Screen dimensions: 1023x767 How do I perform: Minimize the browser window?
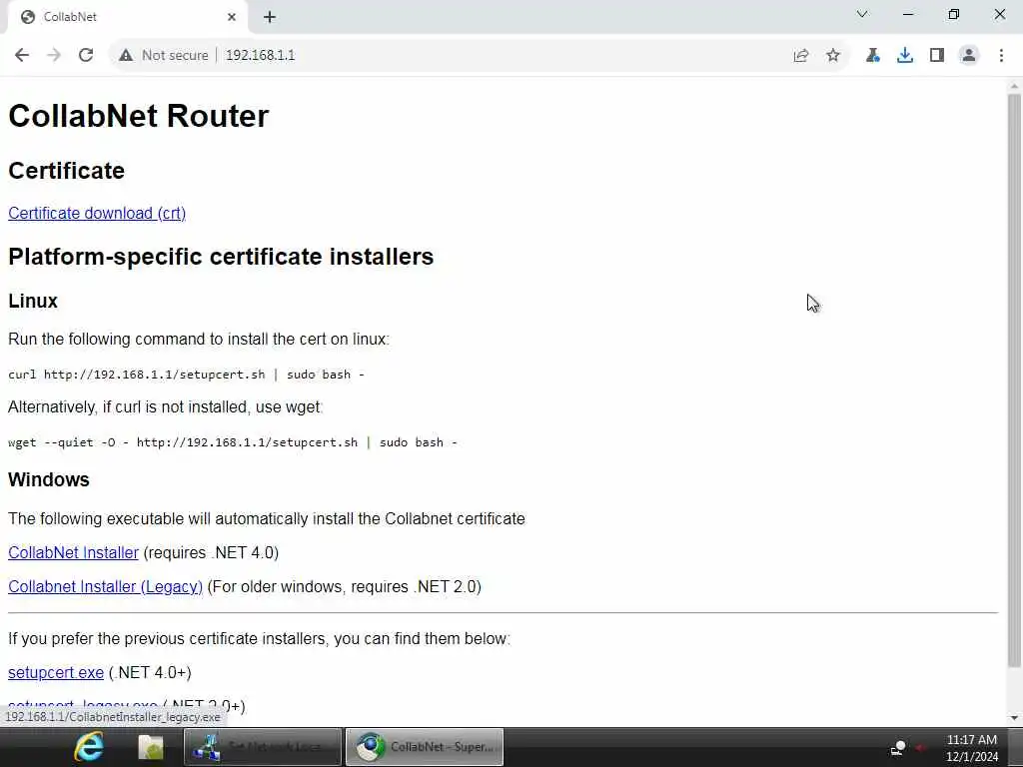click(x=907, y=14)
